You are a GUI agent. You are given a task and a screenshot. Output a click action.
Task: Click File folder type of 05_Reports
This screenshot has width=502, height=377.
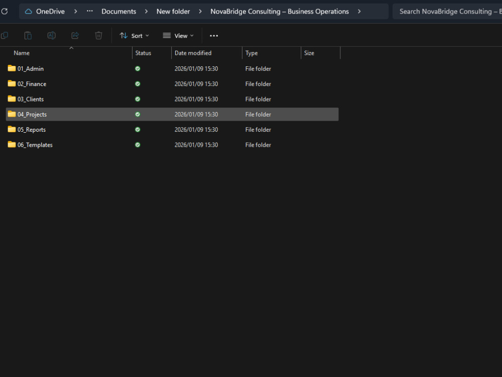[x=258, y=130]
